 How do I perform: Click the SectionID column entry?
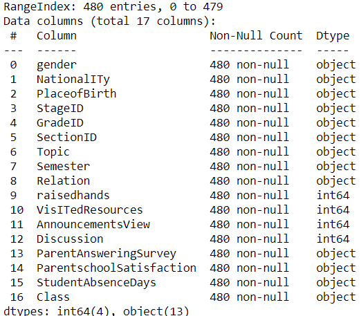point(66,138)
